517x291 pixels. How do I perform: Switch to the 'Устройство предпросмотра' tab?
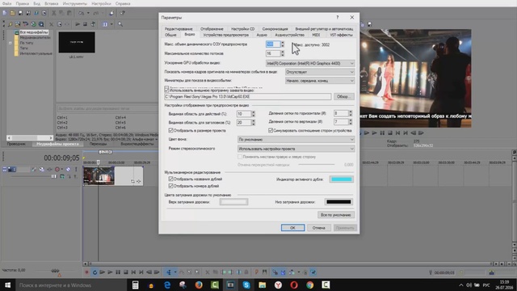[x=226, y=35]
